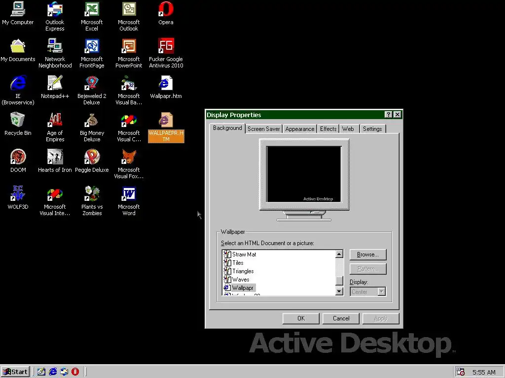Click the system tray scheduler icon
Screen dimensions: 505x378
click(x=461, y=372)
